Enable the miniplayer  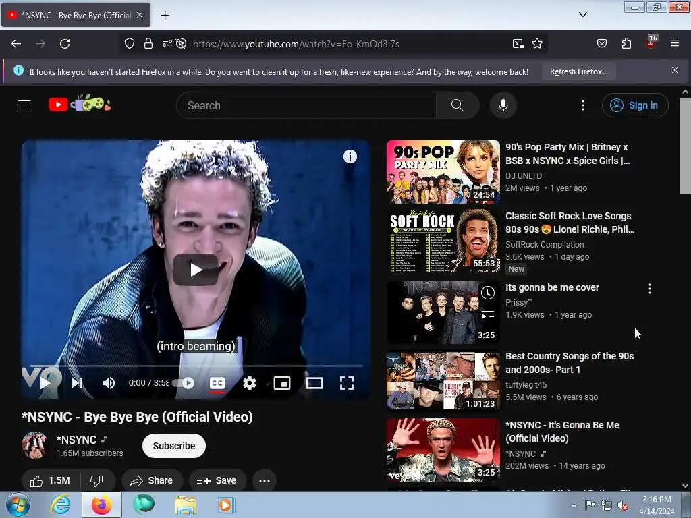(282, 383)
